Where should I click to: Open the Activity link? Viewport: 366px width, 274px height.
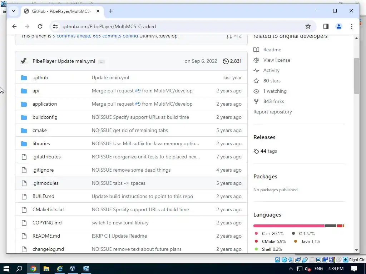(x=271, y=70)
